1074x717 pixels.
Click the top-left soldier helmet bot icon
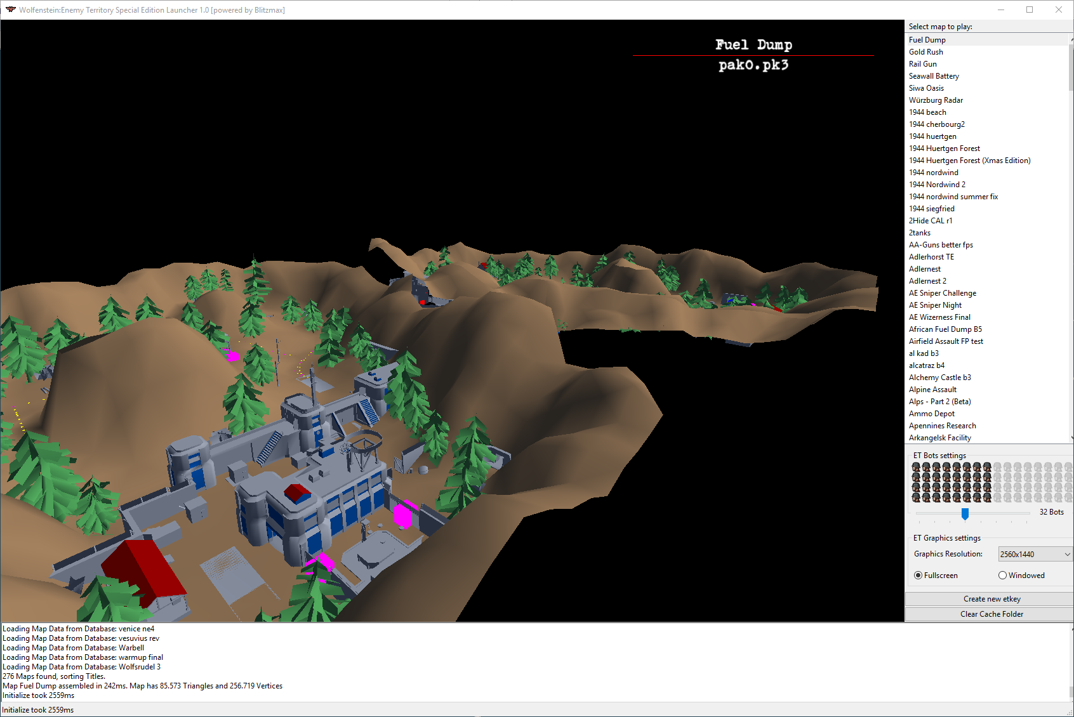point(916,468)
